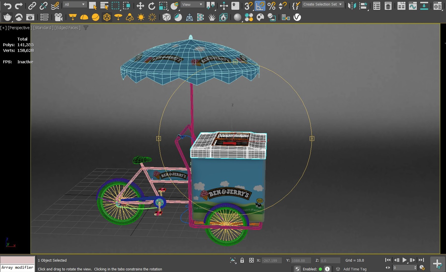Choose the Select Object tool
This screenshot has height=272, width=446.
(93, 6)
